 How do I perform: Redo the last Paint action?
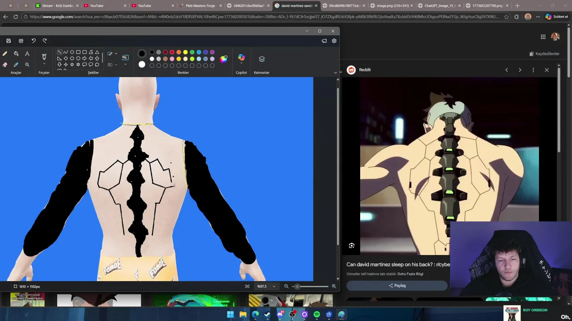tap(45, 41)
